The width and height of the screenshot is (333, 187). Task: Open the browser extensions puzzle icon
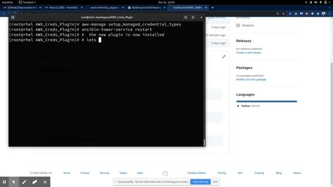(x=318, y=14)
